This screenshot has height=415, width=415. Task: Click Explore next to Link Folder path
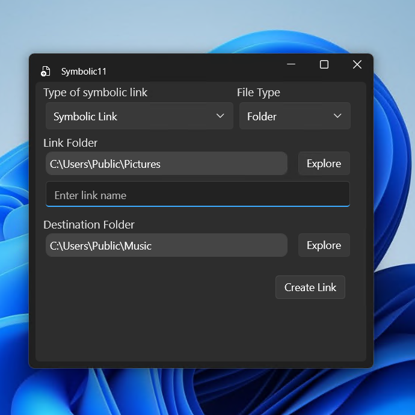pyautogui.click(x=324, y=164)
